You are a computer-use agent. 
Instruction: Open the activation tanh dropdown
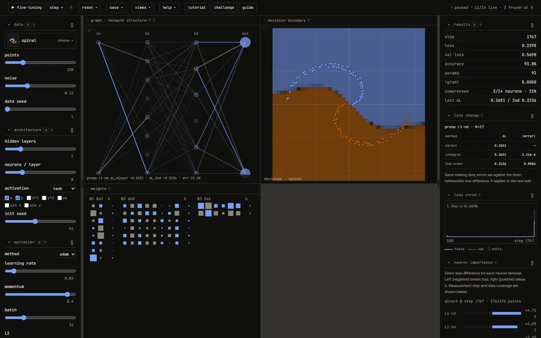[63, 189]
